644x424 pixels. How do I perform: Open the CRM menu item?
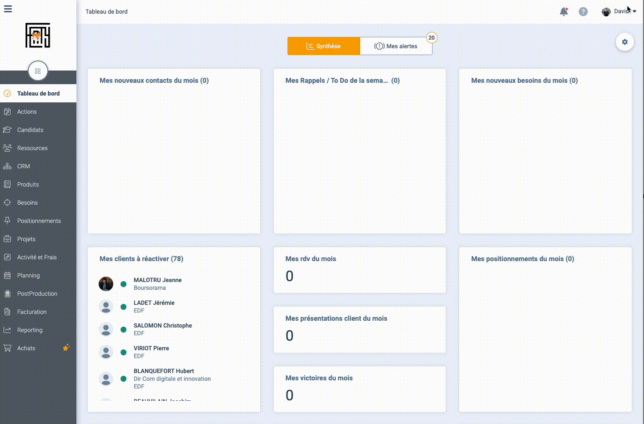coord(38,166)
